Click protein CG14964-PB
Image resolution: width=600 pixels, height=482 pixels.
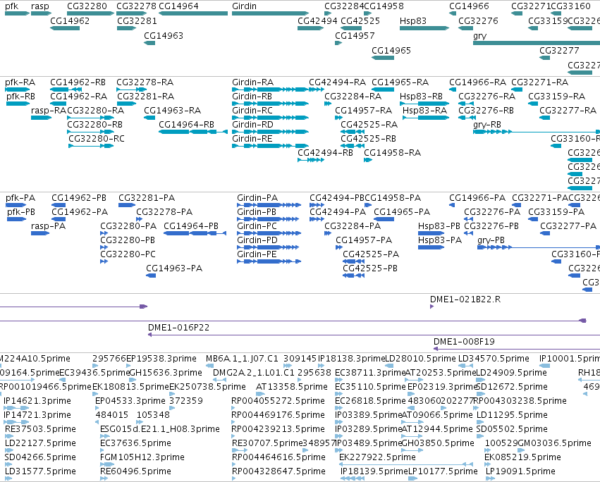coord(191,226)
